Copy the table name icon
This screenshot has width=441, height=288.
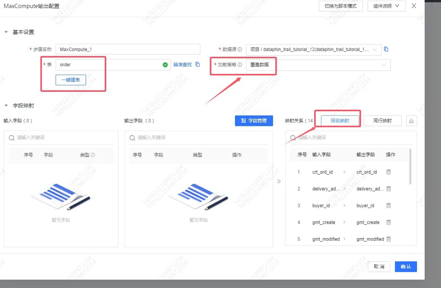pyautogui.click(x=198, y=64)
